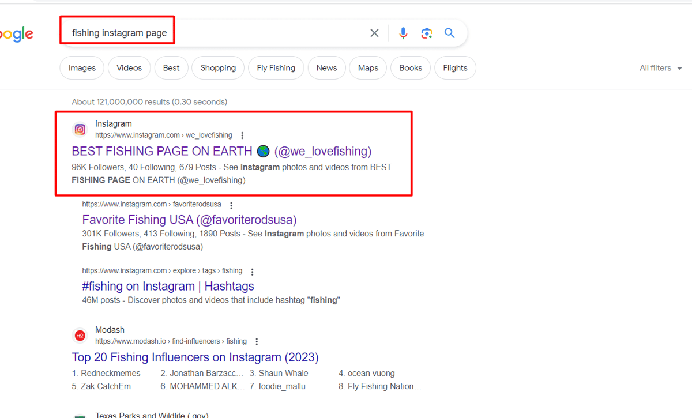
Task: Click the Modash favicon icon
Action: click(80, 336)
